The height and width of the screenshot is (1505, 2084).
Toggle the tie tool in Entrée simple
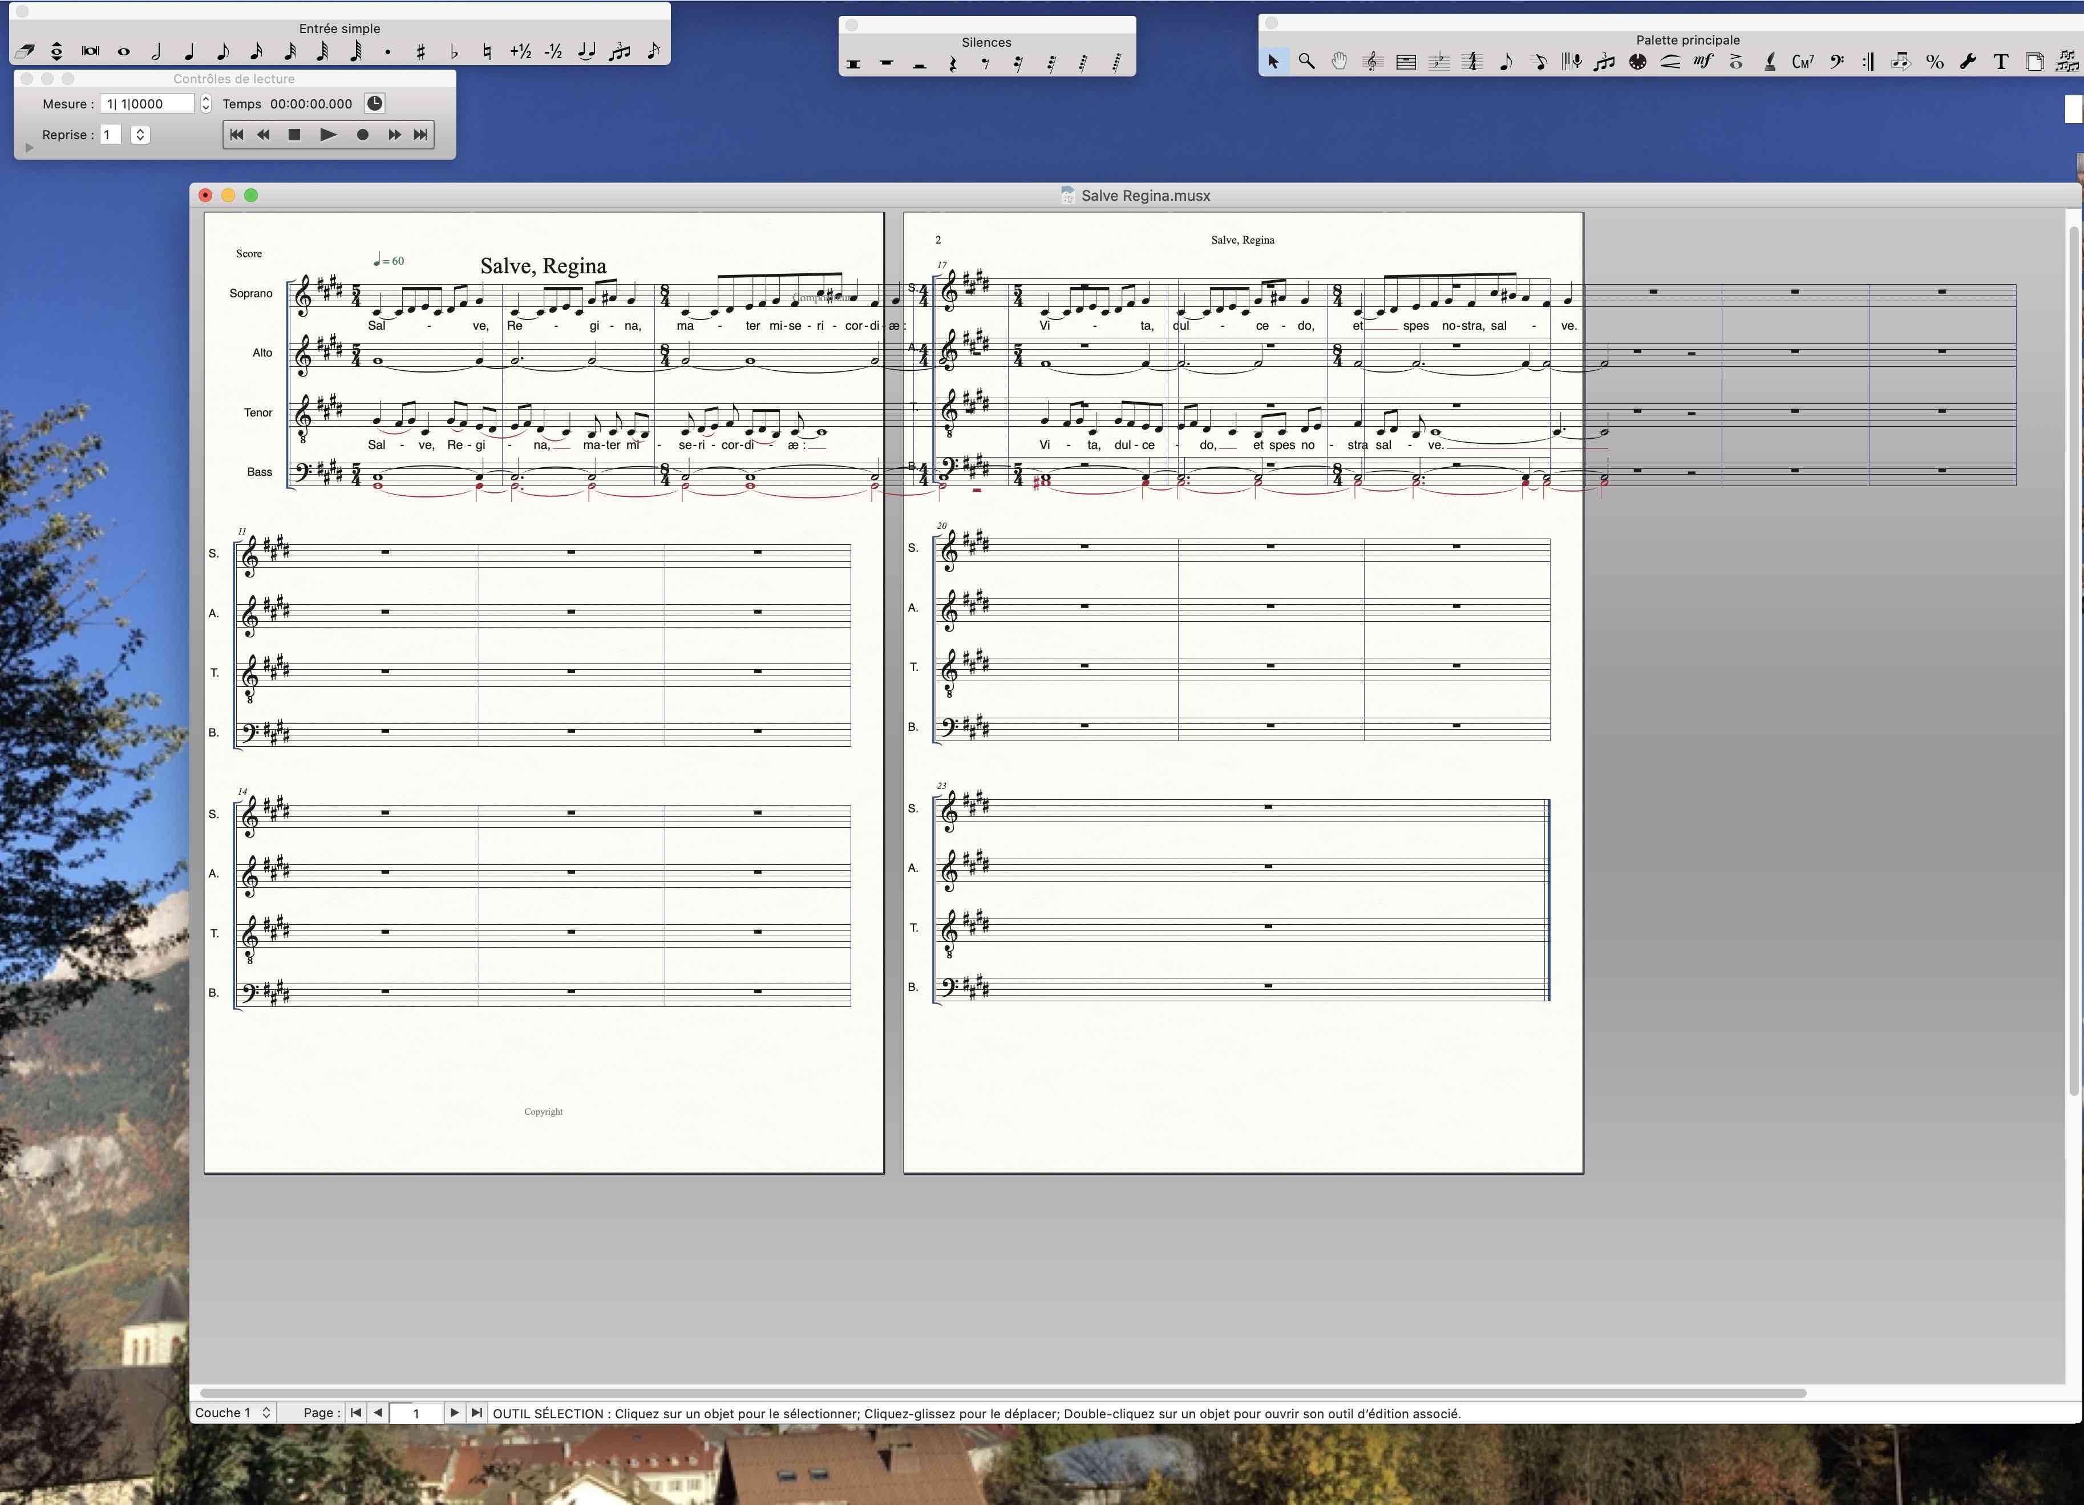(586, 51)
